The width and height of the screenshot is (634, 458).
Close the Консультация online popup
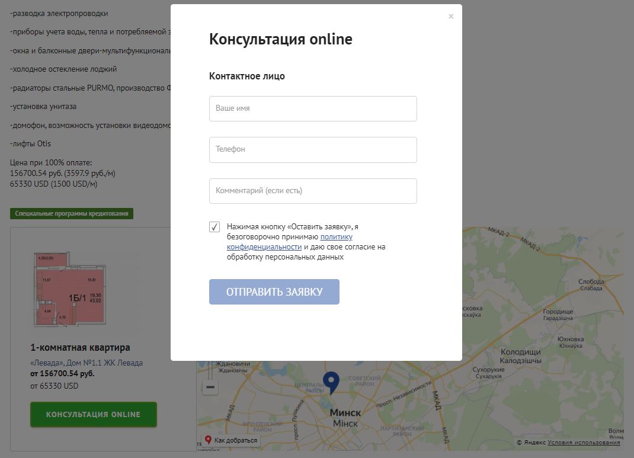[x=451, y=17]
